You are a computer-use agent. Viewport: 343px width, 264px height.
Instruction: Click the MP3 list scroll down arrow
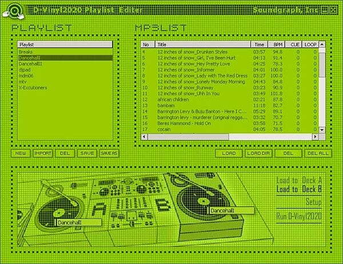322,130
